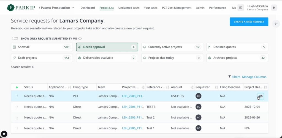282x138 pixels.
Task: Toggle show only requests submitted by me
Action: pos(15,38)
